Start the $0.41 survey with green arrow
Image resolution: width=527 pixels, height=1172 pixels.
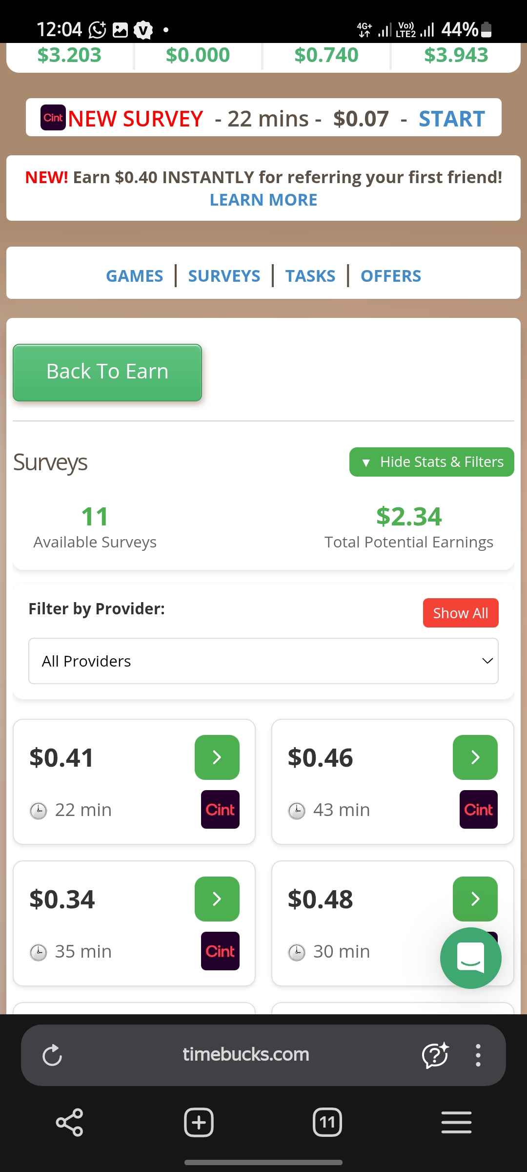point(217,757)
